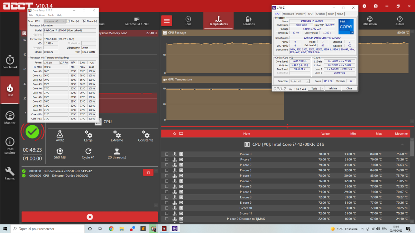Click the Validate button in CPU-Z
415x233 pixels.
click(332, 88)
